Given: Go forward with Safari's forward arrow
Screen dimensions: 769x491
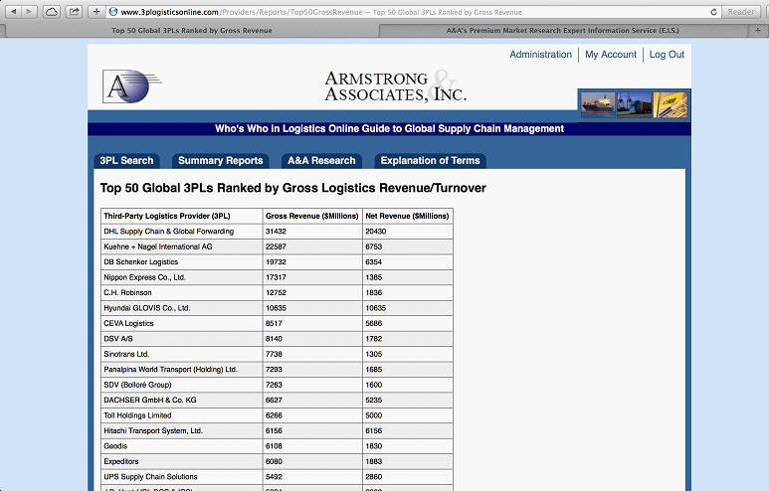Looking at the screenshot, I should (x=30, y=11).
